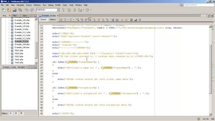215x121 pixels.
Task: Click the red Start Macro Recording icon
Action: (122, 20)
